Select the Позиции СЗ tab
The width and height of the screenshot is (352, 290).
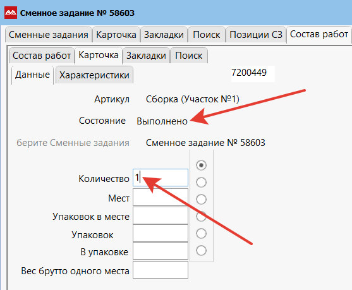pyautogui.click(x=256, y=35)
